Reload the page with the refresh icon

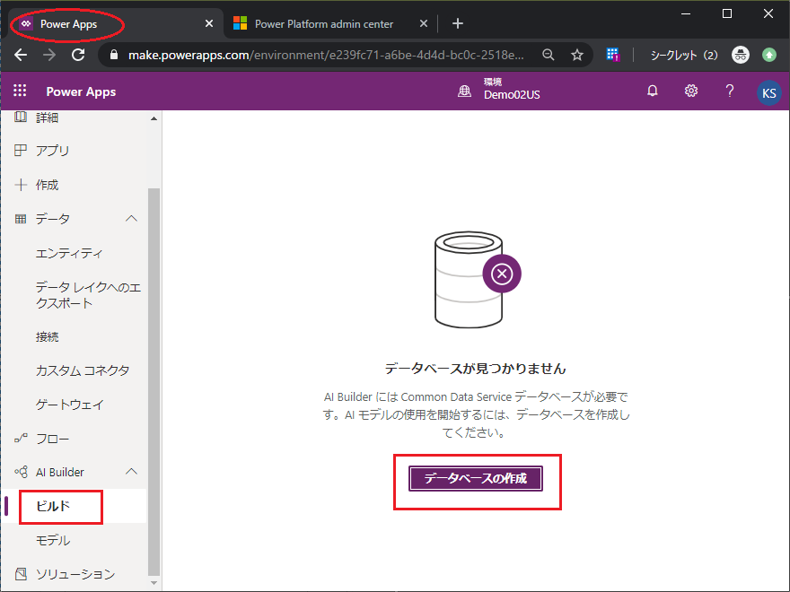78,55
